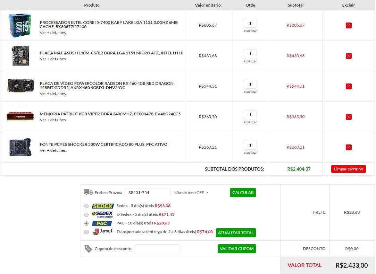This screenshot has height=274, width=376.
Task: Click atualizar for the Radeon video card
Action: (250, 92)
